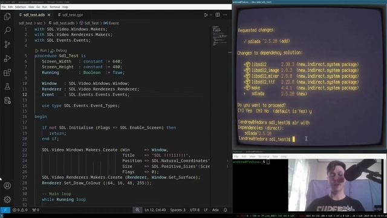
Task: Open the Extensions view
Action: coord(7,73)
